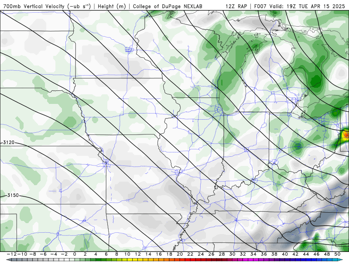Viewport: 349px width, 262px height.
Task: Click the −6 value on the color scale
Action: pos(43,254)
